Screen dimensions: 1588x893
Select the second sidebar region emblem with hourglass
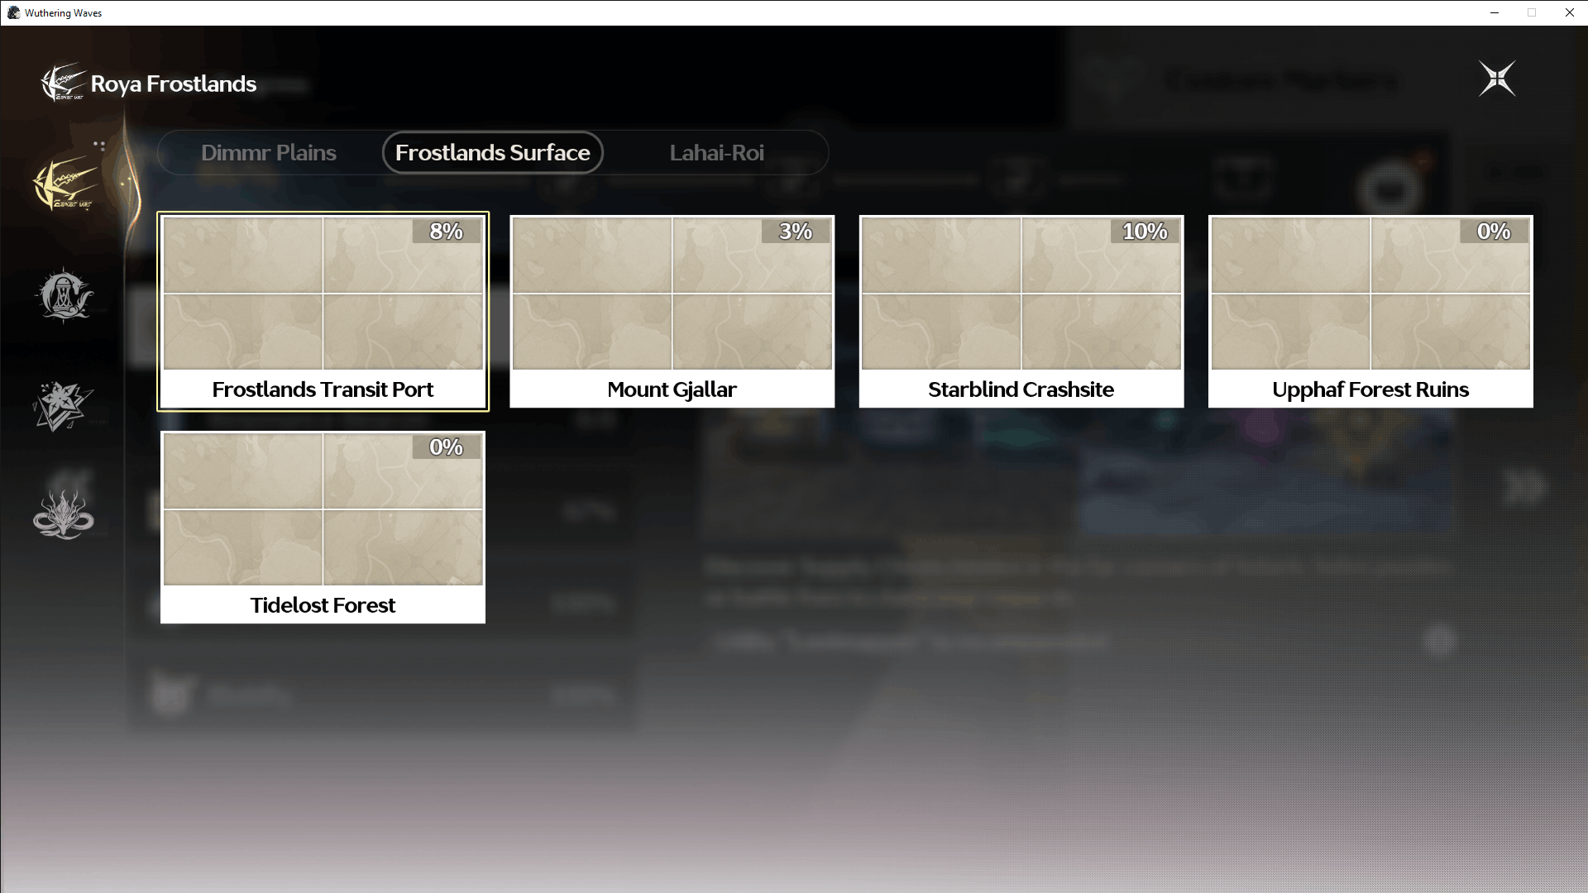pos(65,294)
